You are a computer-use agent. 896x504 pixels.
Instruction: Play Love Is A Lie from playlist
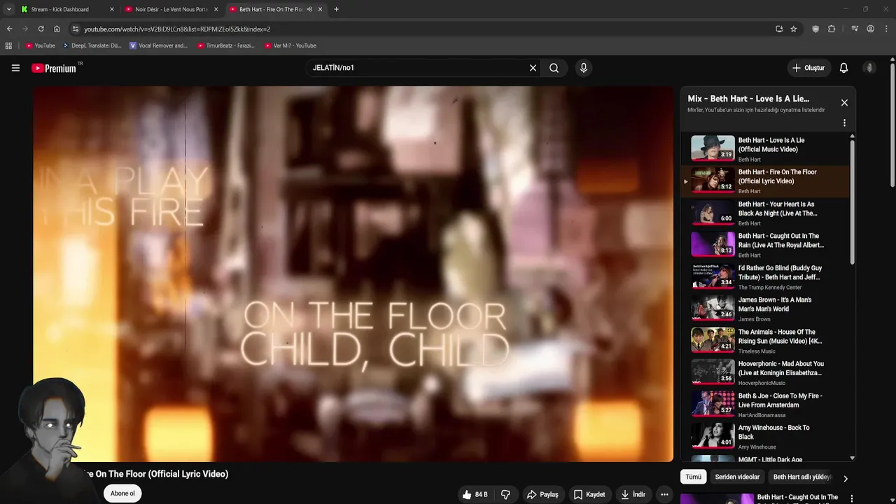coord(764,149)
